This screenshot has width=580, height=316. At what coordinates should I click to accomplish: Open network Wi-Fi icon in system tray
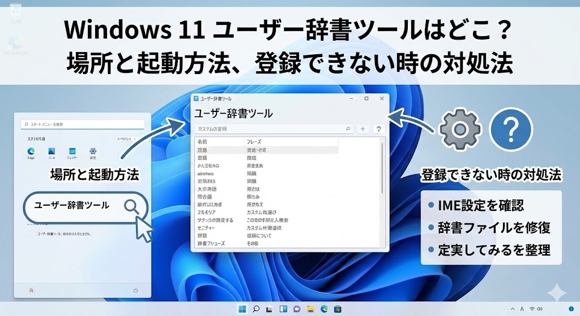(x=532, y=309)
